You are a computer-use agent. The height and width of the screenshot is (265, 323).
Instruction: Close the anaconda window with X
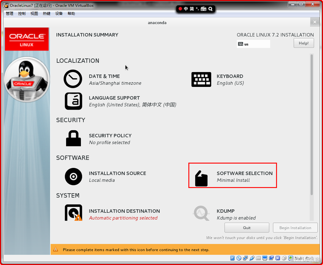(315, 22)
